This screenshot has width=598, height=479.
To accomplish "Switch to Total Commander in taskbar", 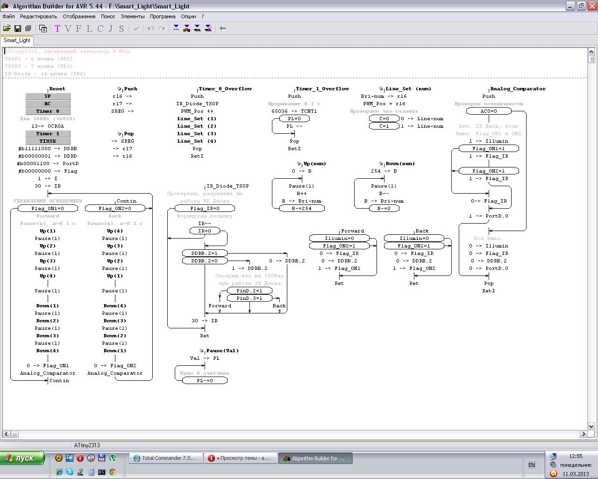I will tap(166, 458).
